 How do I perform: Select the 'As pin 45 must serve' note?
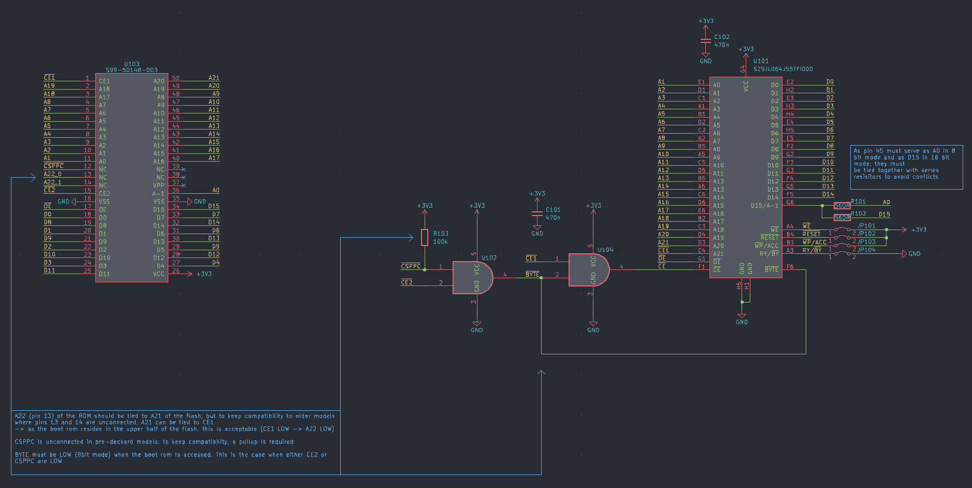[x=906, y=167]
